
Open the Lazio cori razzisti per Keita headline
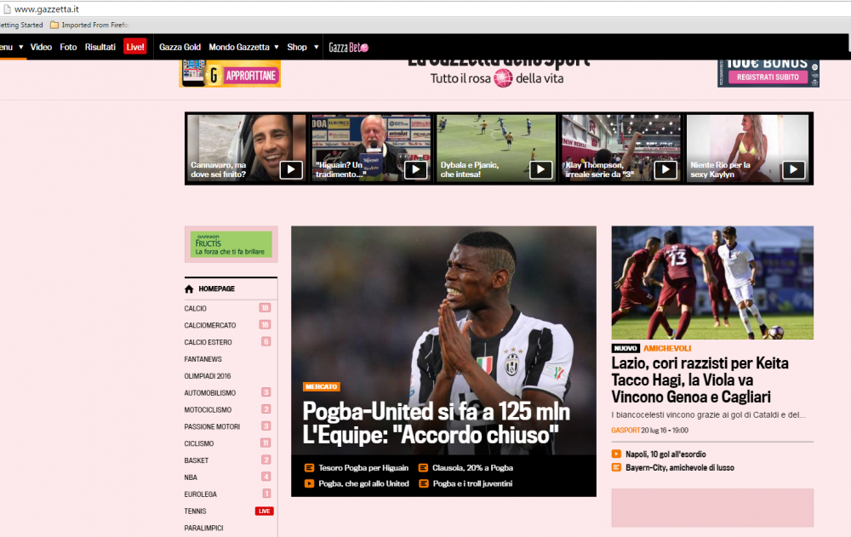pyautogui.click(x=700, y=380)
